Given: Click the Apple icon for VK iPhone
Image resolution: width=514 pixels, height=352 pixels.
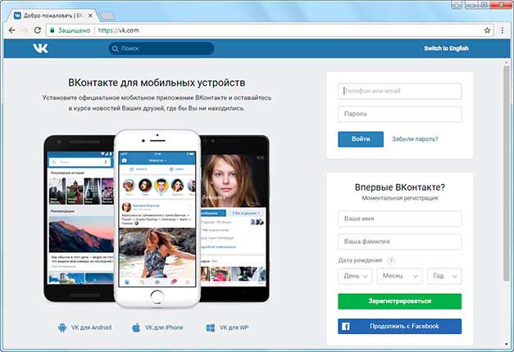Looking at the screenshot, I should point(136,327).
